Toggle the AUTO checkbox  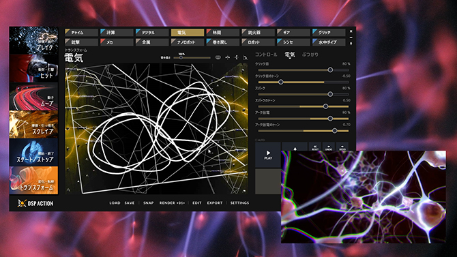tap(256, 140)
